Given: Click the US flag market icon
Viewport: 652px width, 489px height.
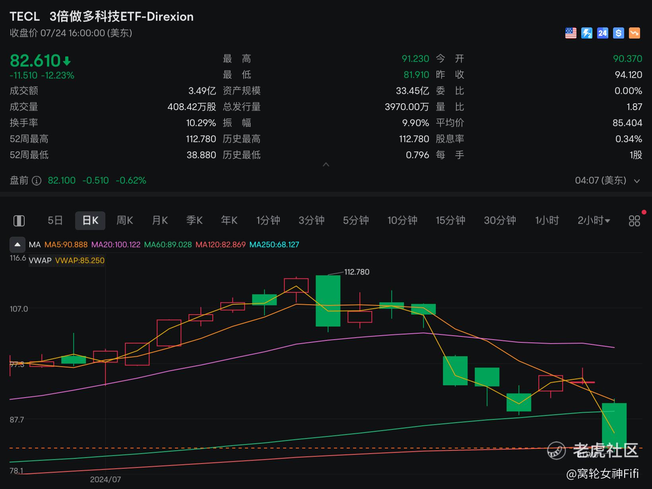Looking at the screenshot, I should click(x=571, y=33).
